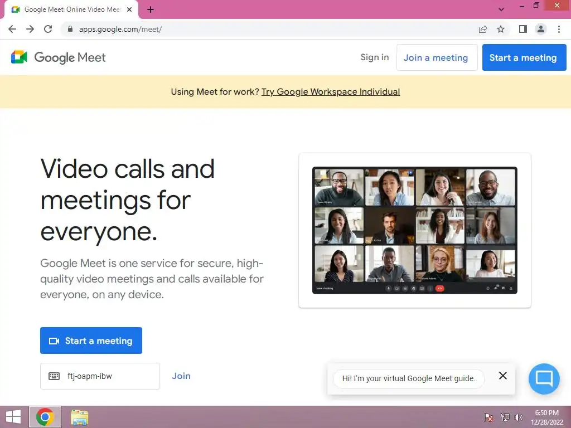Click Sign in in the header

375,57
